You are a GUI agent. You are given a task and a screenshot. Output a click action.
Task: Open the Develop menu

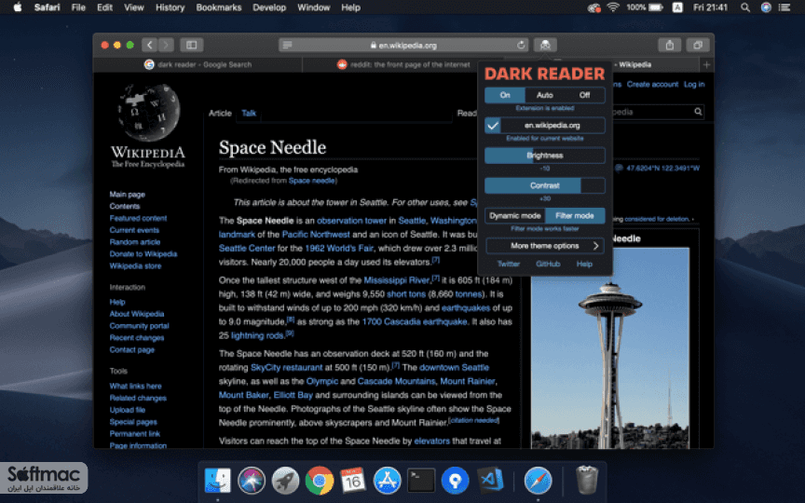click(x=269, y=7)
